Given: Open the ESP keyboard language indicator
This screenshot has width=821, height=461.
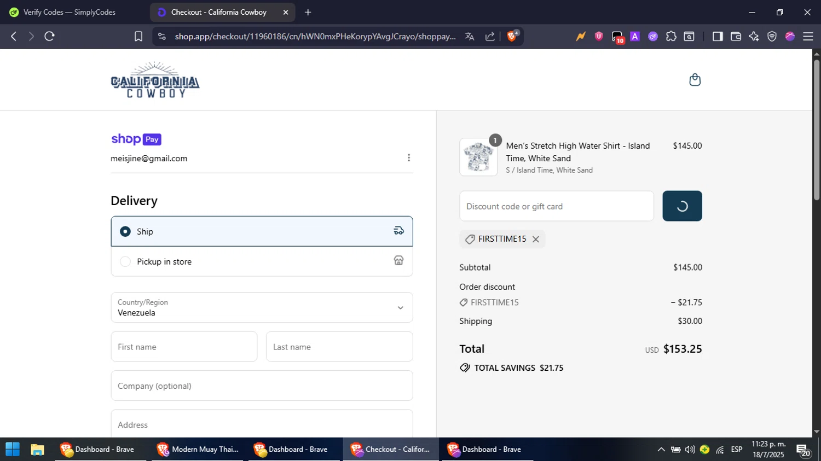Looking at the screenshot, I should 737,450.
